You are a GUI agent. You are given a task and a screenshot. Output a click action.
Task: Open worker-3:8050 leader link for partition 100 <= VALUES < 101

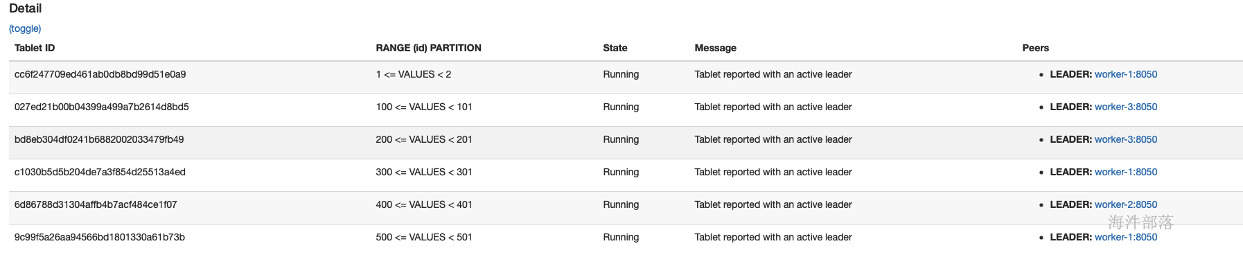tap(1126, 107)
